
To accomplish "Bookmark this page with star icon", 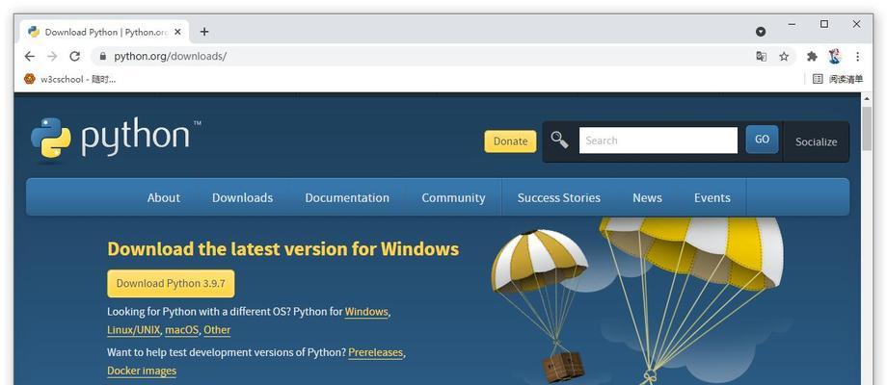I will coord(784,56).
